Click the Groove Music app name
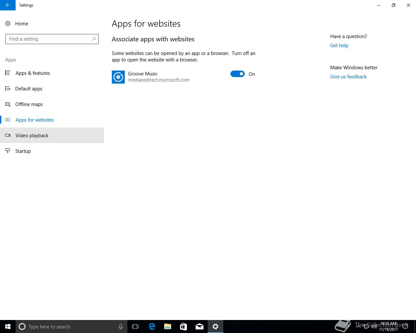Viewport: 416px width, 333px height. click(143, 73)
